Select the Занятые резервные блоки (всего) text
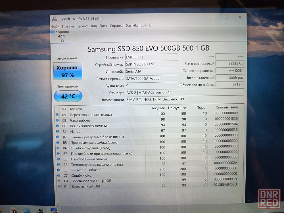The width and height of the screenshot is (284, 213). click(x=97, y=137)
